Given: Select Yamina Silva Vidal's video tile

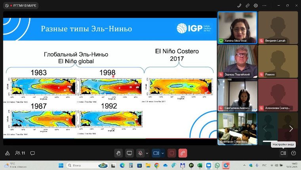Looking at the screenshot, I should coord(237,27).
